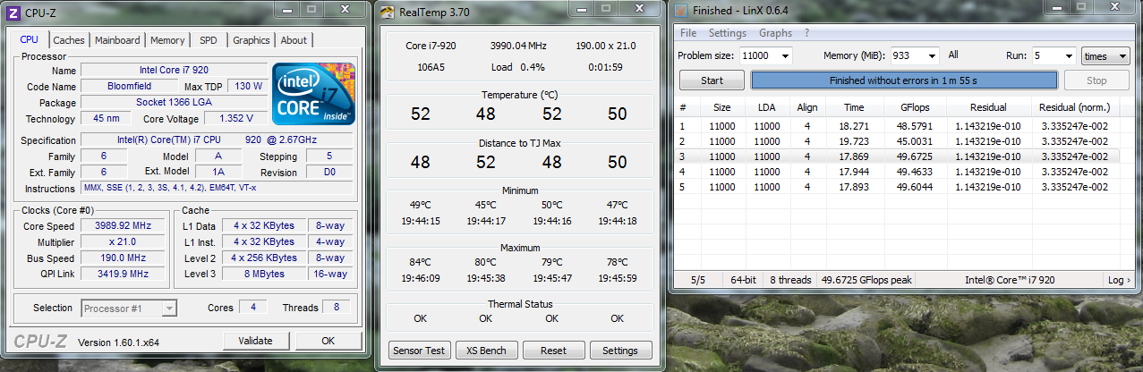Viewport: 1143px width, 372px height.
Task: Click the 'Finished without errors' progress bar
Action: click(x=903, y=80)
